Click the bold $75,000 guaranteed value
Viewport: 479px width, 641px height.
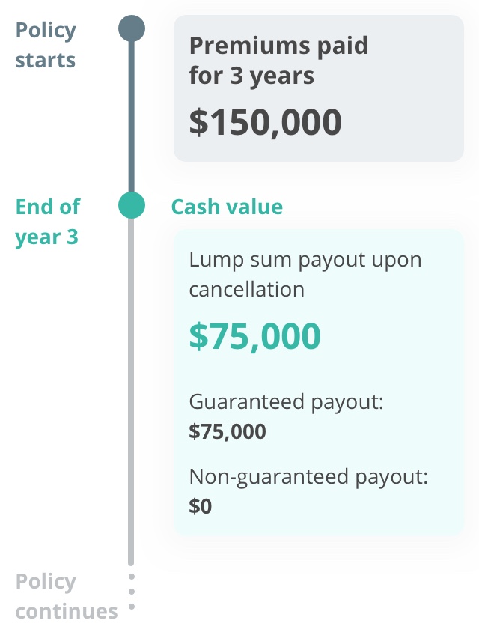228,431
